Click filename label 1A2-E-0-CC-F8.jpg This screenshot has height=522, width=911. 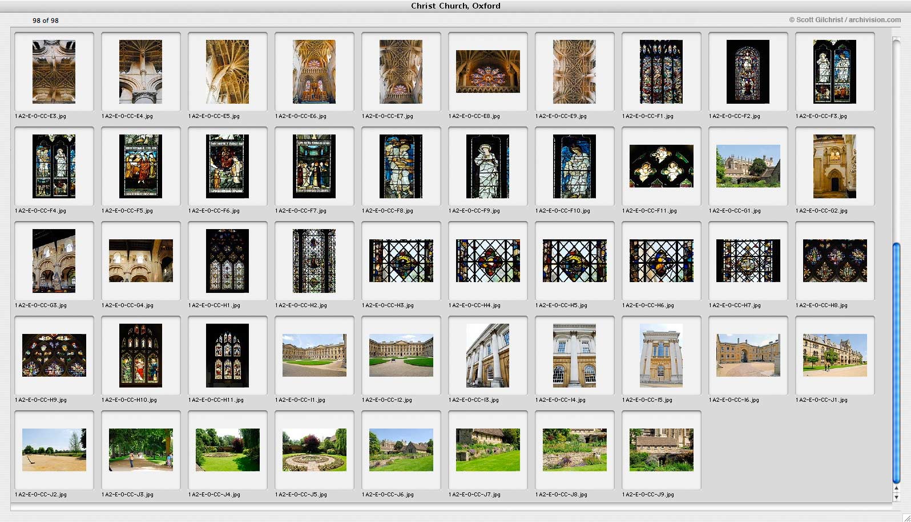[388, 211]
